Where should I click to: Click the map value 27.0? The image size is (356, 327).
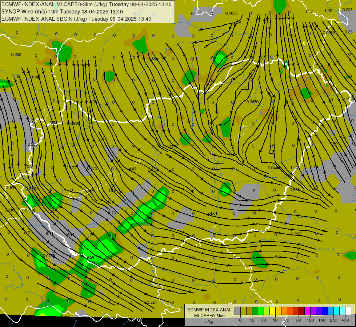(x=173, y=147)
